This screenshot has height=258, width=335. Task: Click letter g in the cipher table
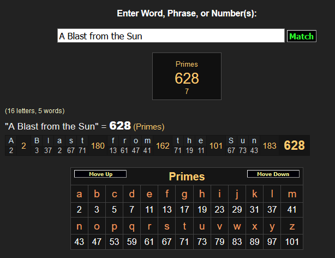184,194
